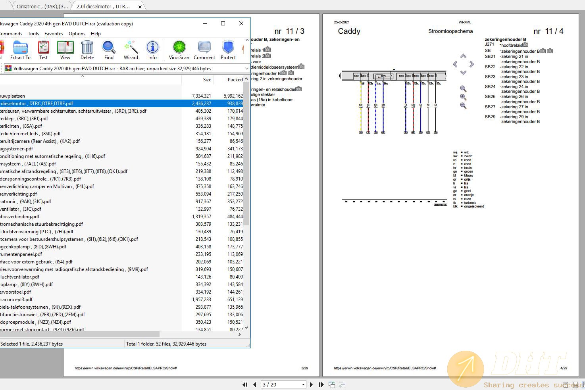Pan diagram left arrow

pos(455,64)
